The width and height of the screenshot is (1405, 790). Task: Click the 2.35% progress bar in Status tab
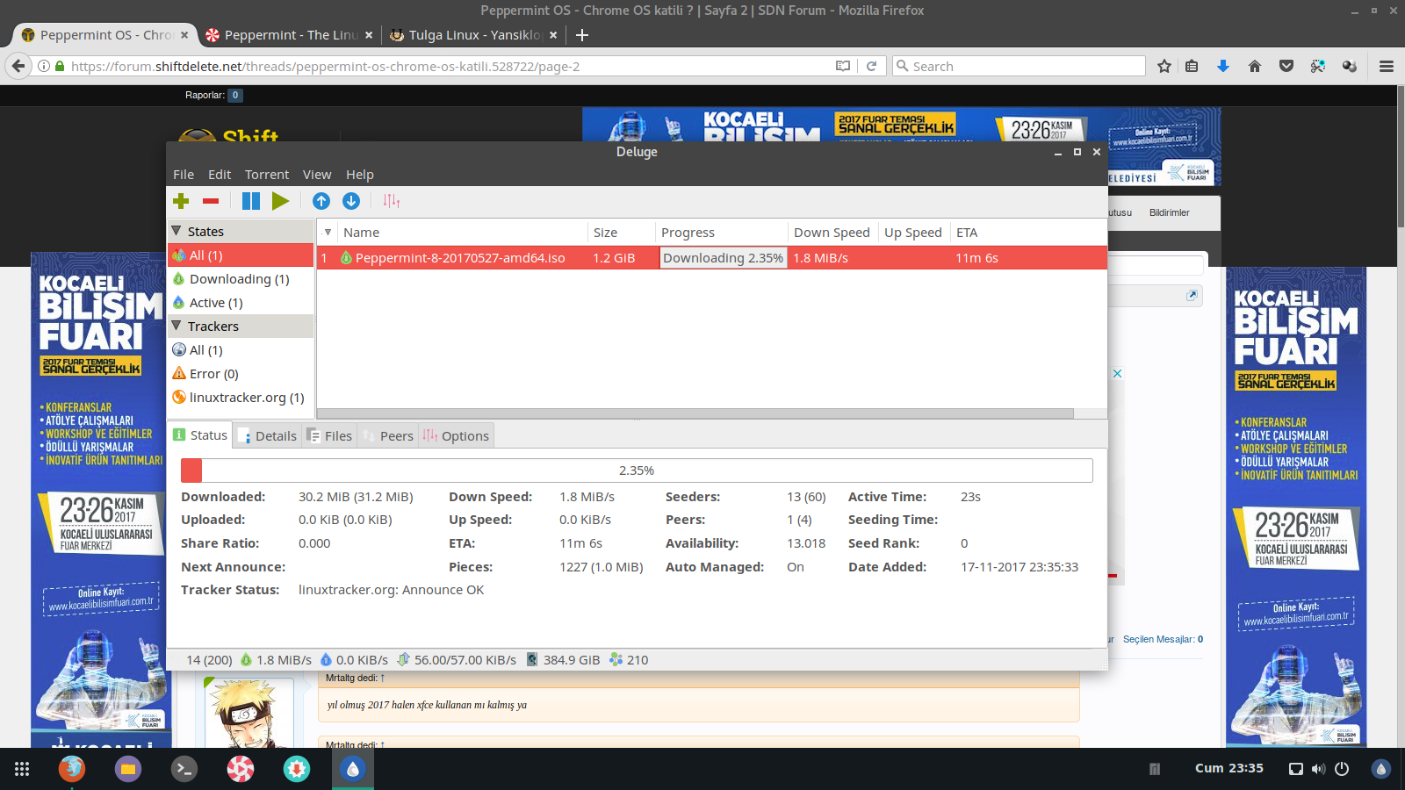pos(637,470)
